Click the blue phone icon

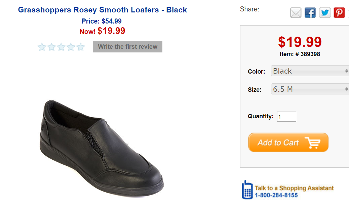(x=247, y=190)
